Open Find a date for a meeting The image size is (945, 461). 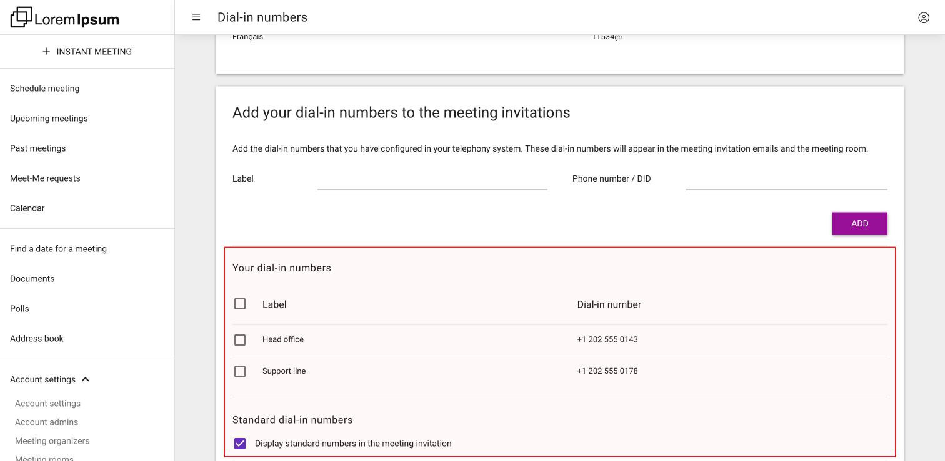tap(58, 249)
